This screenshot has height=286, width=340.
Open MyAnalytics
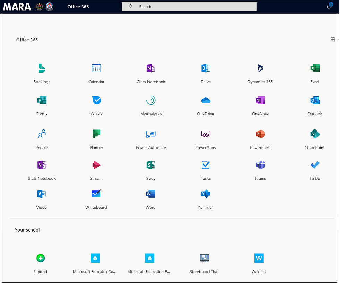[x=151, y=106]
